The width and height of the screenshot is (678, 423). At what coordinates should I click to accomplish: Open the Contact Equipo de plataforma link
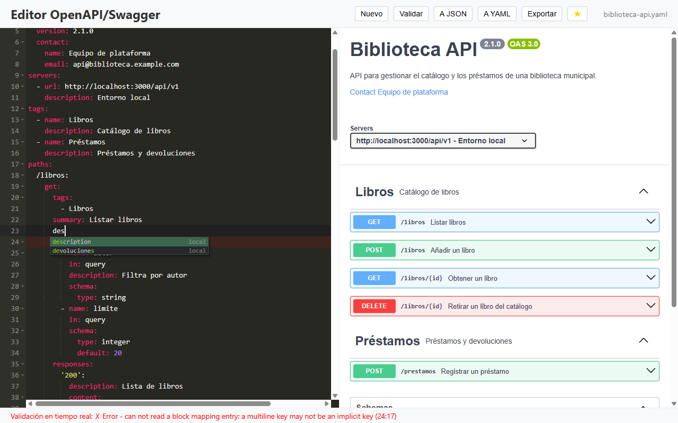399,92
